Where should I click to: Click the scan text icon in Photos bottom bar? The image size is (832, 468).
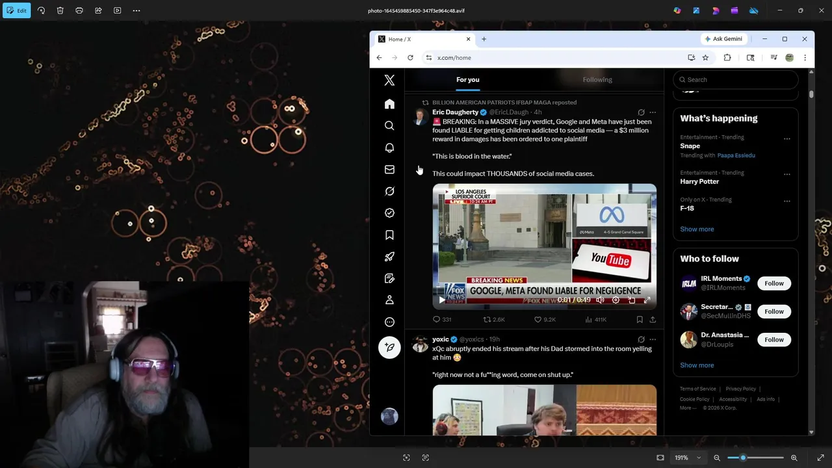(x=426, y=458)
